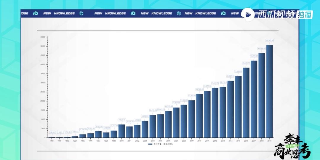Select the 2018 bar in the chart
The image size is (320, 160).
(x=262, y=95)
